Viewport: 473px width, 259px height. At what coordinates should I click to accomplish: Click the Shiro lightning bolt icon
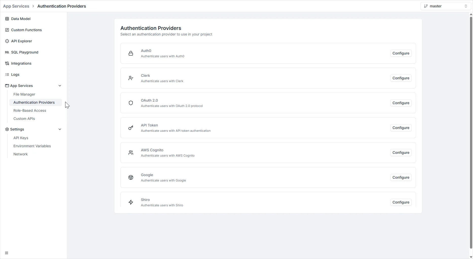click(131, 202)
